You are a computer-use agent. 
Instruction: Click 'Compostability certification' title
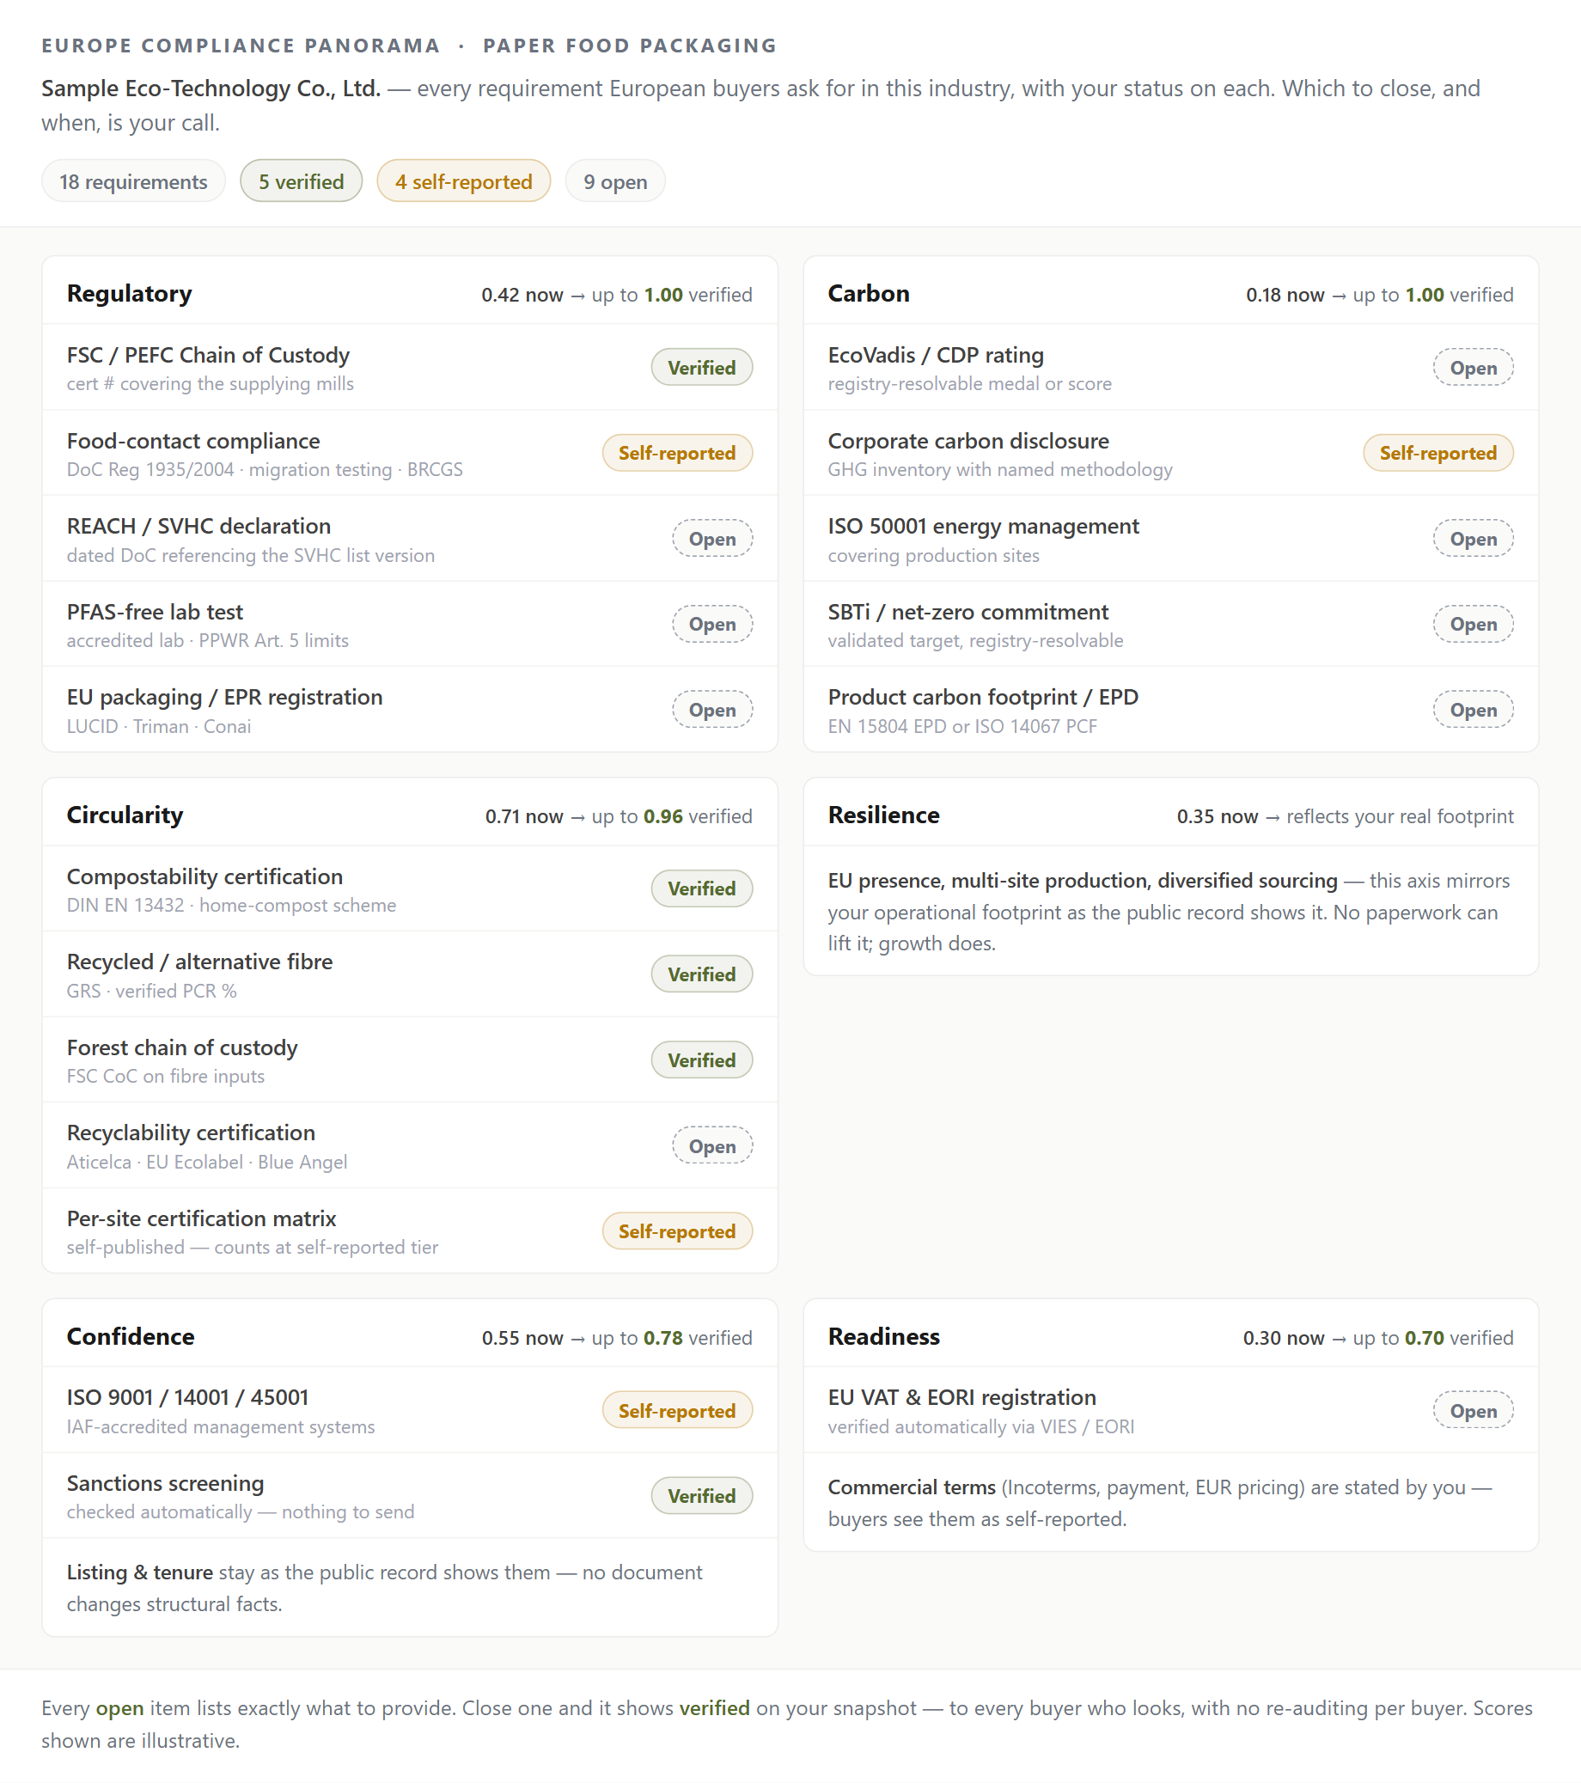click(x=204, y=876)
